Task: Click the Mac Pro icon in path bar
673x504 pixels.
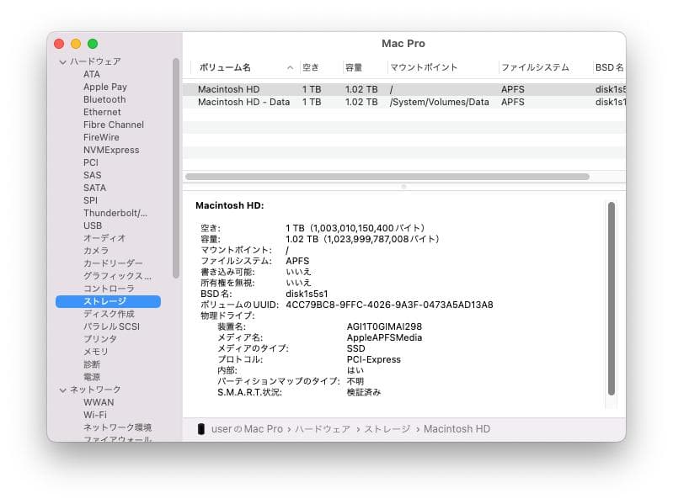Action: click(200, 429)
